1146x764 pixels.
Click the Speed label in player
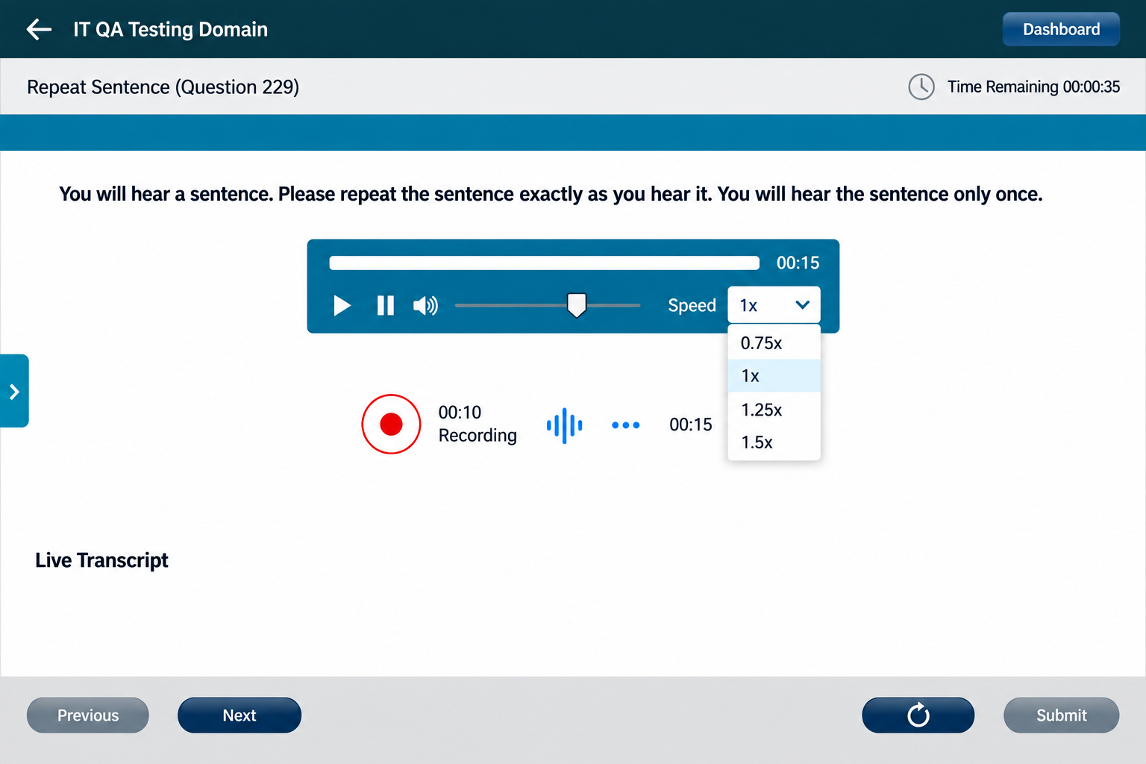click(692, 305)
